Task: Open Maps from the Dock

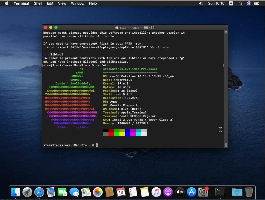Action: pyautogui.click(x=86, y=192)
